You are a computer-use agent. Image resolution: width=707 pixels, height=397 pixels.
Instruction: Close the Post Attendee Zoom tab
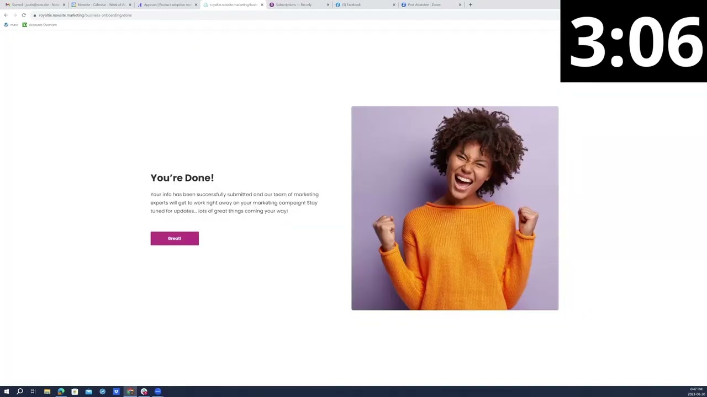460,4
